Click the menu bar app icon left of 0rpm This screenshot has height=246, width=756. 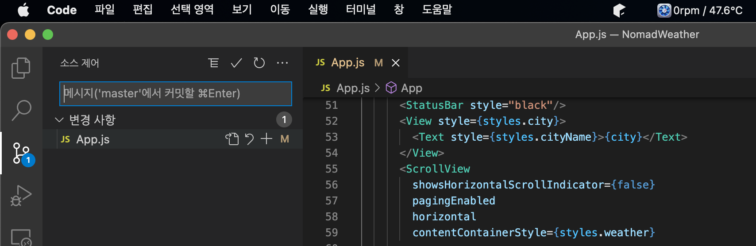tap(619, 10)
